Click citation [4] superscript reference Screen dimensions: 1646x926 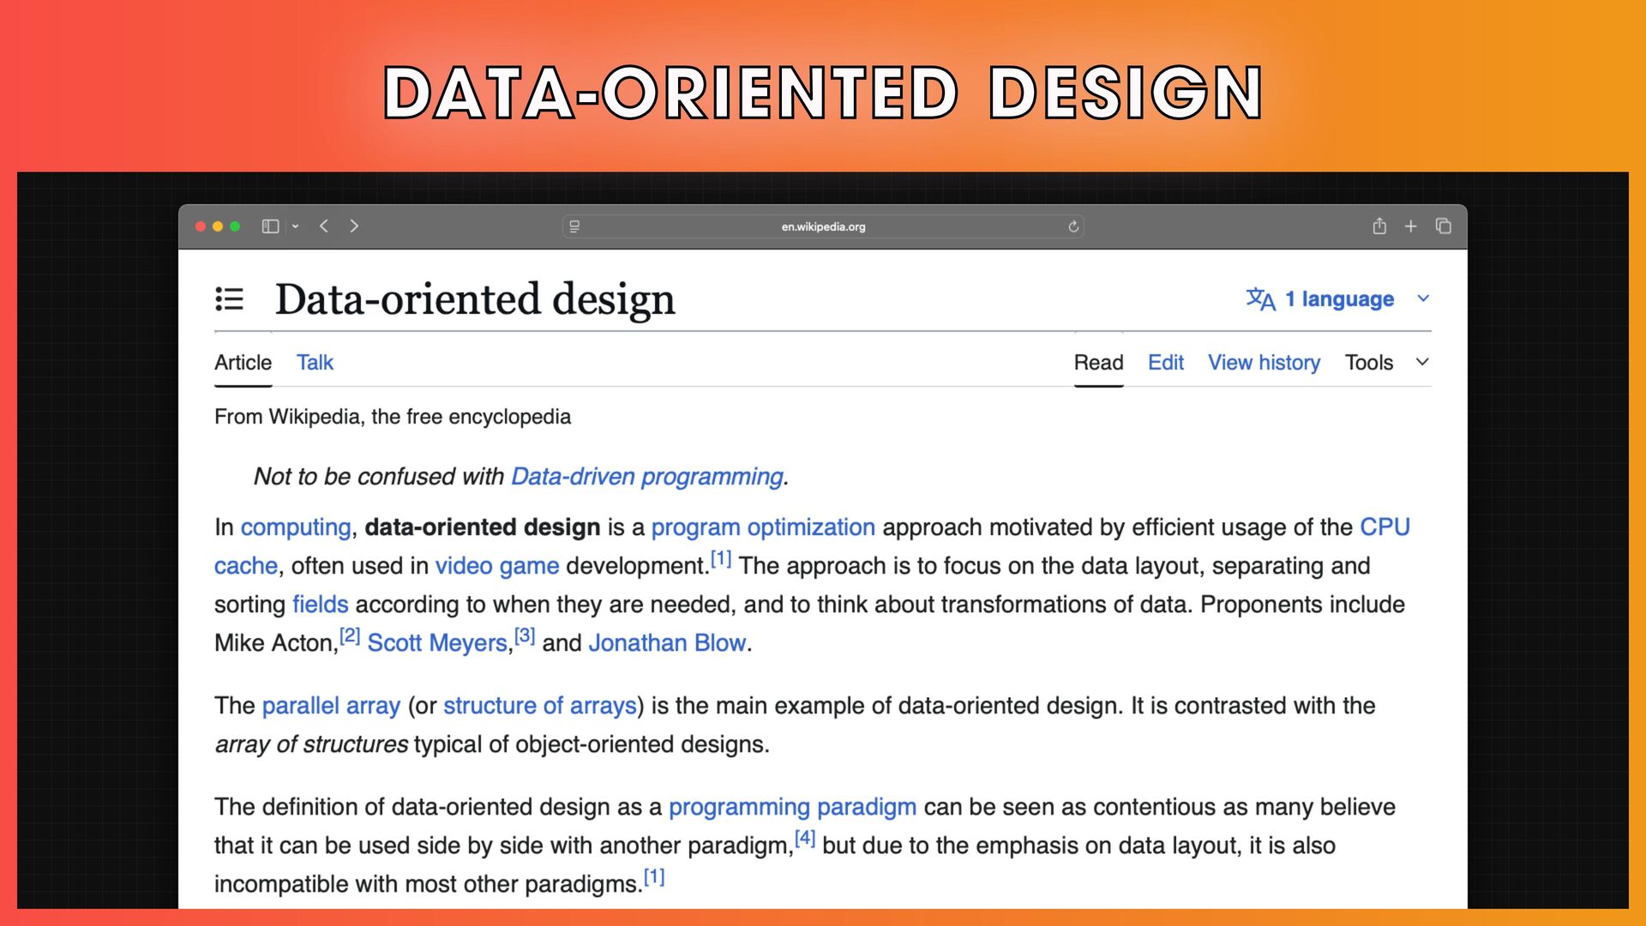(x=804, y=838)
